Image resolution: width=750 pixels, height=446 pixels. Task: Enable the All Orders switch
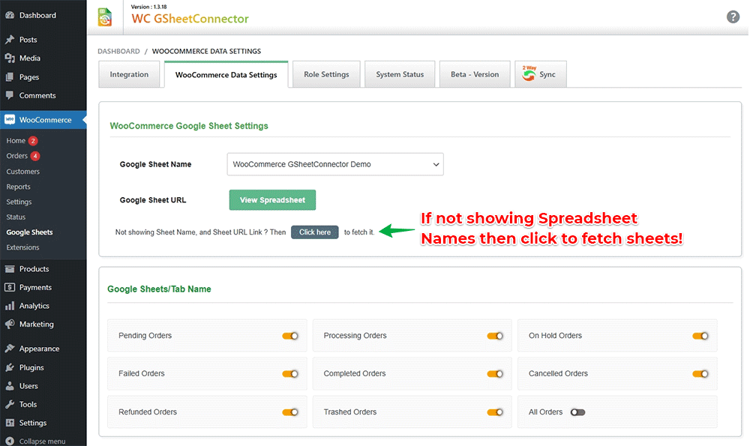click(577, 412)
